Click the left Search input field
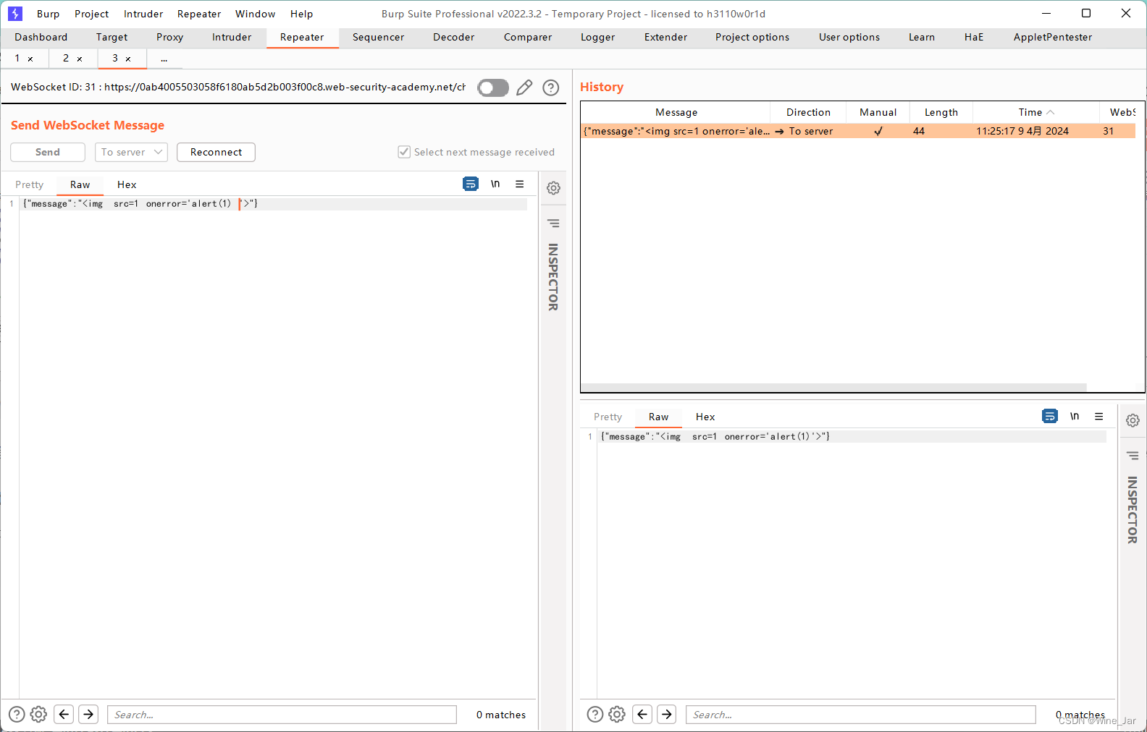The height and width of the screenshot is (732, 1147). [x=282, y=715]
